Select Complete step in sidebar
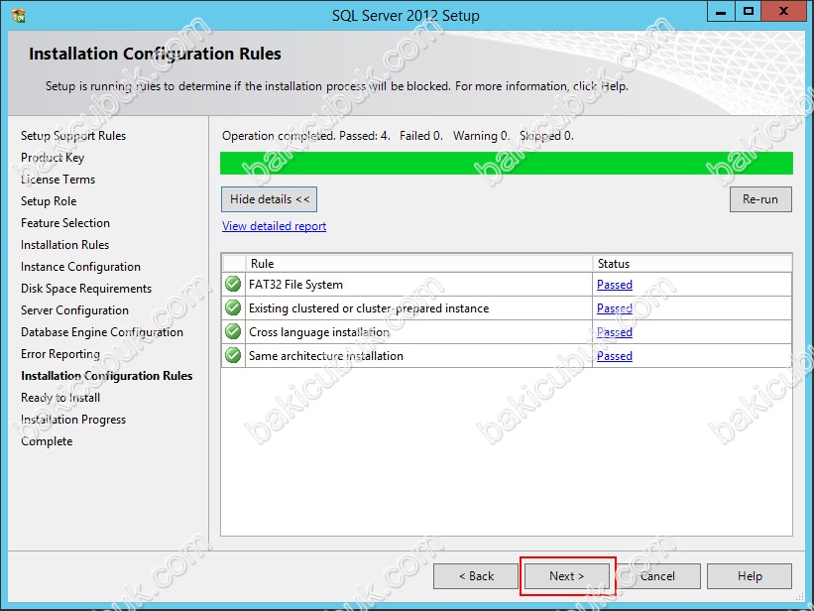 47,441
